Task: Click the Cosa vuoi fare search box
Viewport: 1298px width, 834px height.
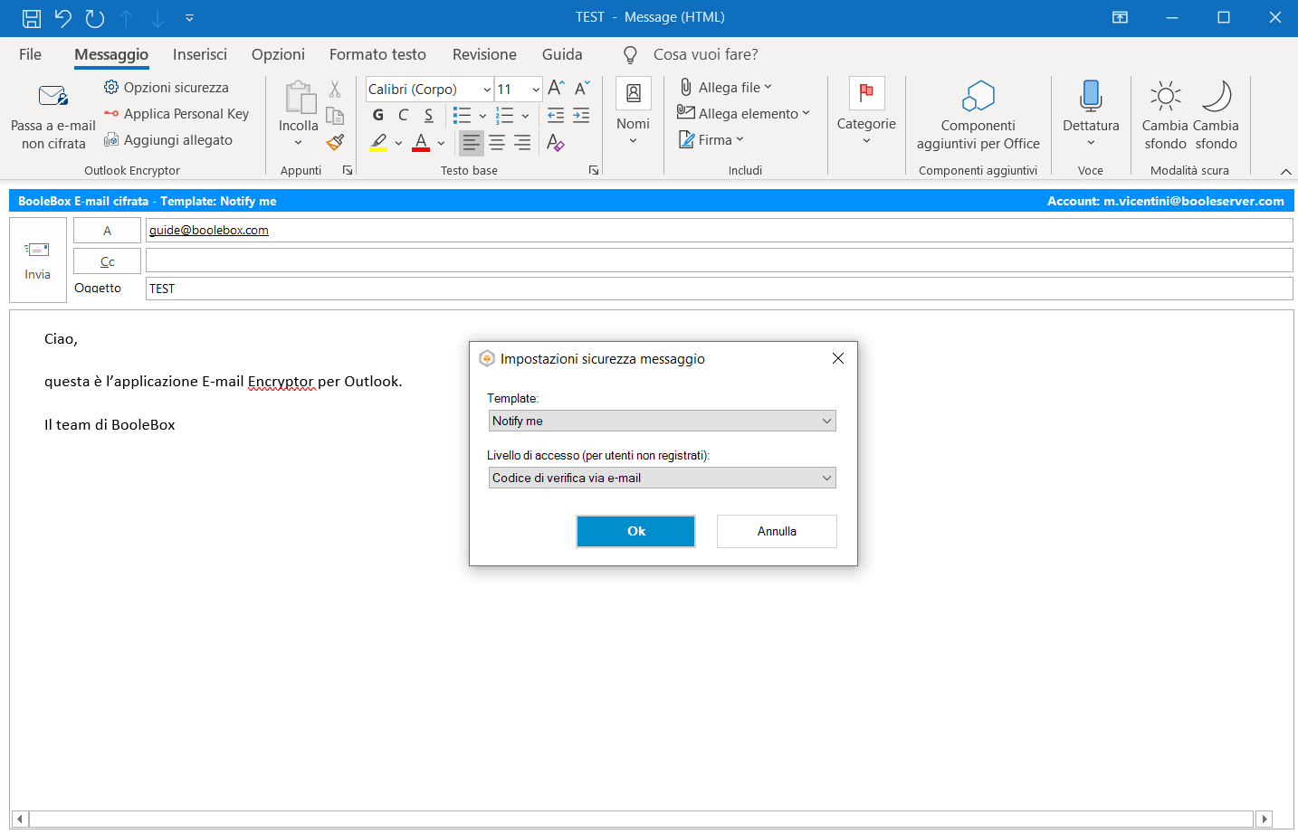Action: tap(705, 54)
